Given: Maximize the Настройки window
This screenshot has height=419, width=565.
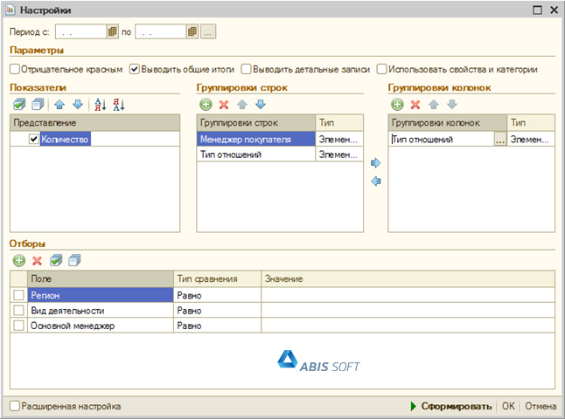Looking at the screenshot, I should (x=537, y=10).
